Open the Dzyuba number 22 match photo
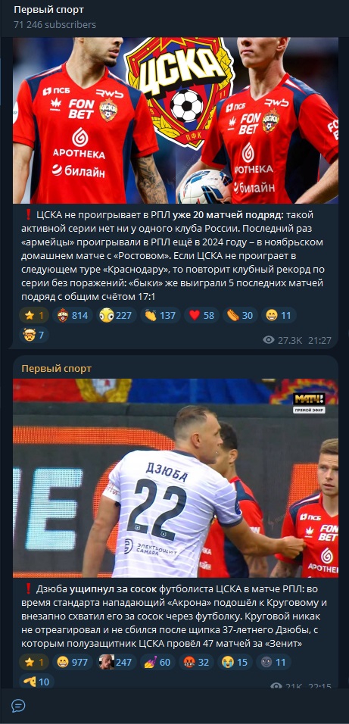The image size is (349, 724). (176, 478)
